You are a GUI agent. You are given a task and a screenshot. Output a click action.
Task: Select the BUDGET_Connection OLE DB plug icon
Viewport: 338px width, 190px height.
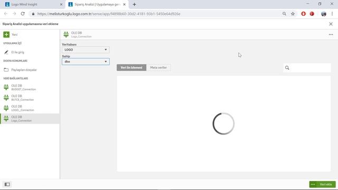click(x=6, y=87)
